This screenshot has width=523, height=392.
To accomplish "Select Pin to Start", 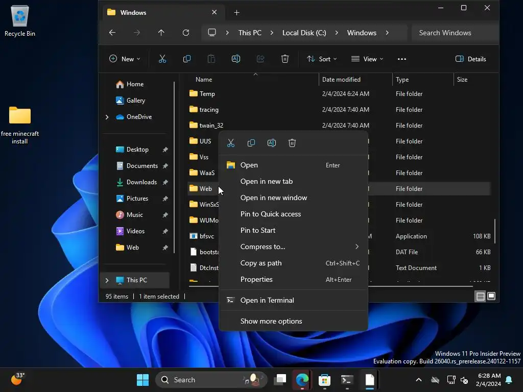I will 294,230.
